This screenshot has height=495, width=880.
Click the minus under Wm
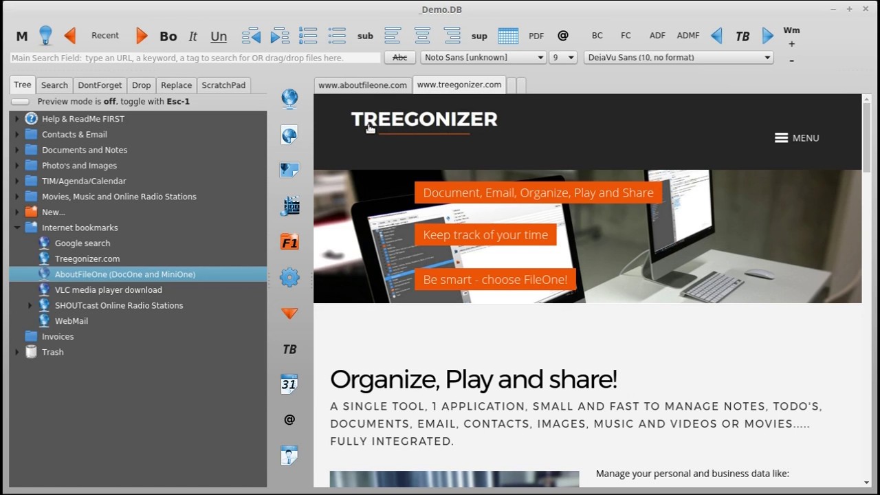tap(791, 60)
